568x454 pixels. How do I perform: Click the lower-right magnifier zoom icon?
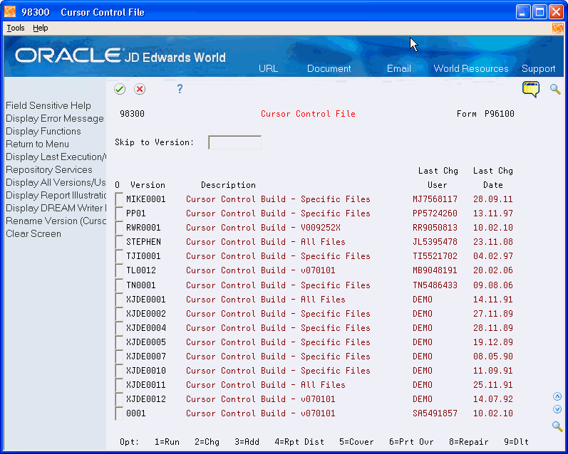(557, 426)
